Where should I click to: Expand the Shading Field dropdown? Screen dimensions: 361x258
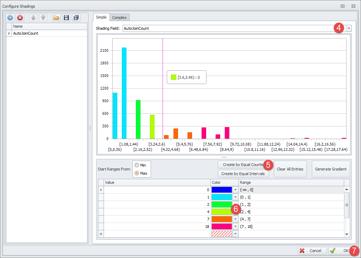tap(349, 28)
